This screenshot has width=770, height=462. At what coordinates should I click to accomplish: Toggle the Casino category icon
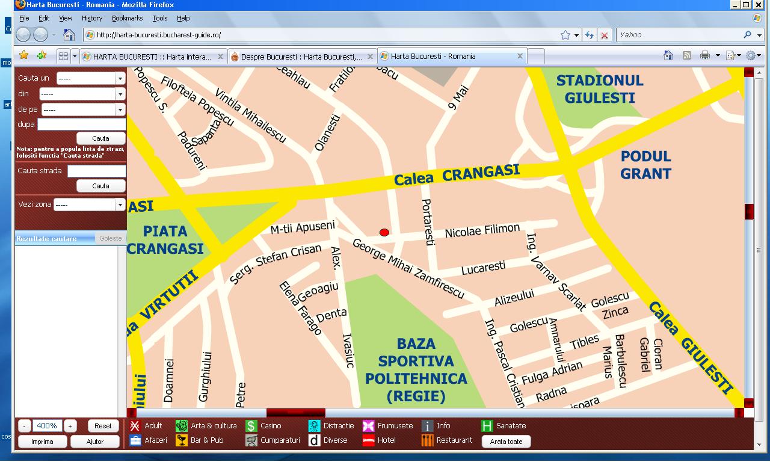(251, 426)
